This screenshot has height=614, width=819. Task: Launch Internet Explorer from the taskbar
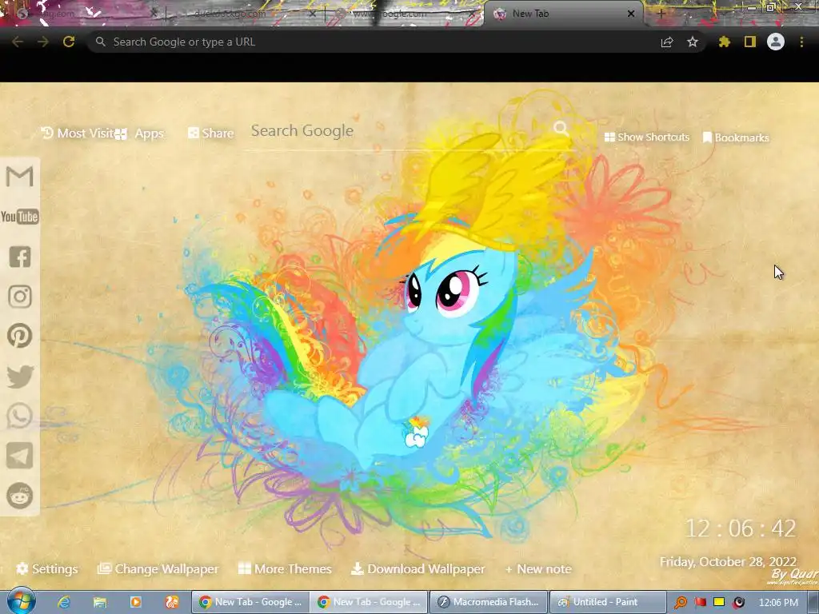click(64, 602)
